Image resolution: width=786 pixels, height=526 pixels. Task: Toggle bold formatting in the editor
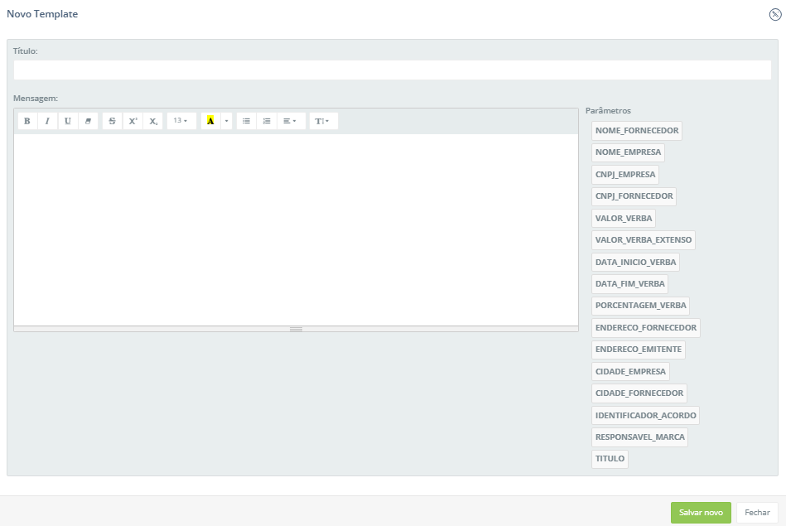[x=27, y=121]
